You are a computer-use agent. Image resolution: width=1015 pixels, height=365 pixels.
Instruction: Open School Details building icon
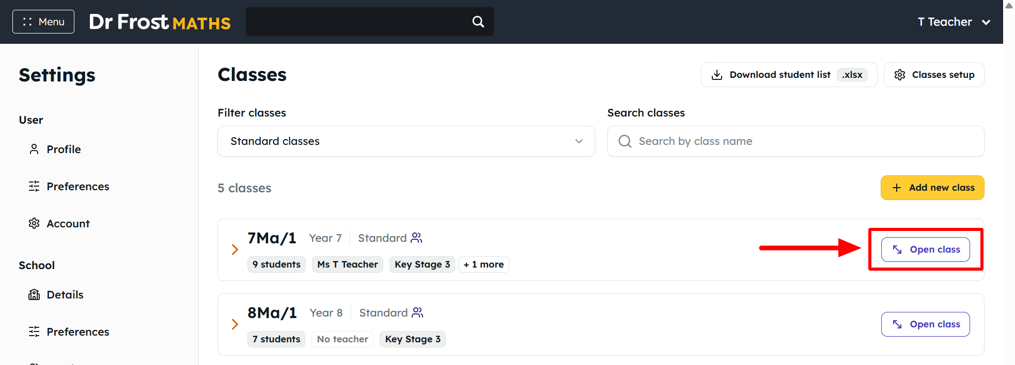[x=34, y=295]
